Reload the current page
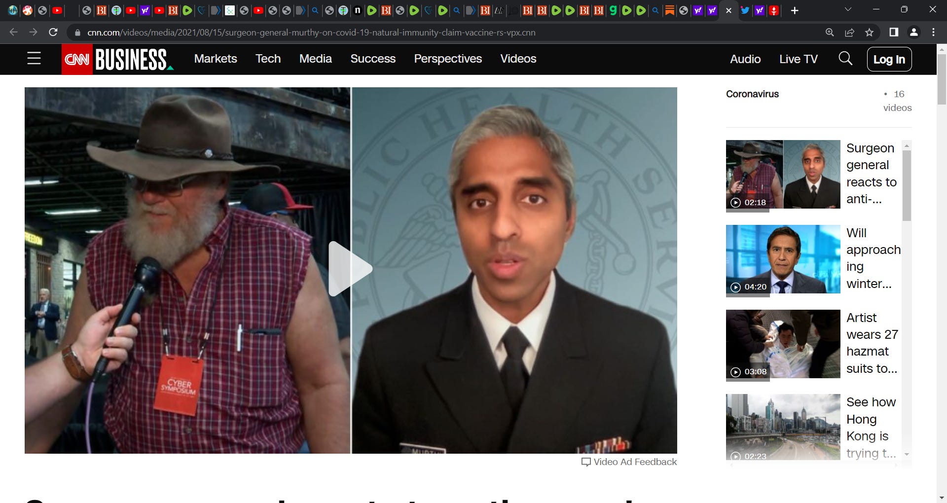This screenshot has width=947, height=503. tap(53, 32)
